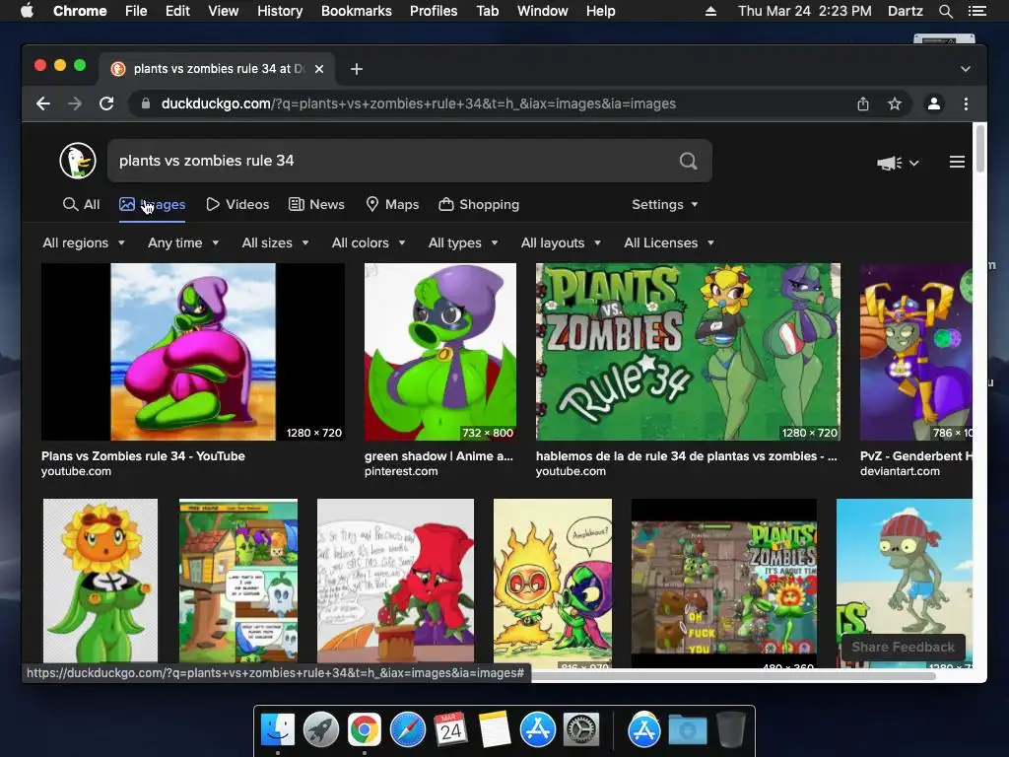Viewport: 1009px width, 757px height.
Task: Open the Chrome three-dot menu
Action: (x=966, y=103)
